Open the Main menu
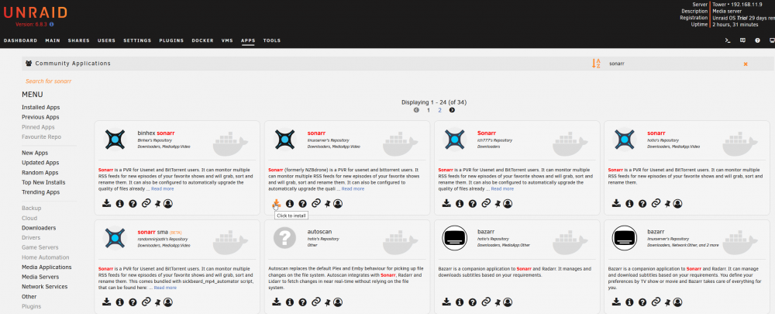 [x=53, y=40]
